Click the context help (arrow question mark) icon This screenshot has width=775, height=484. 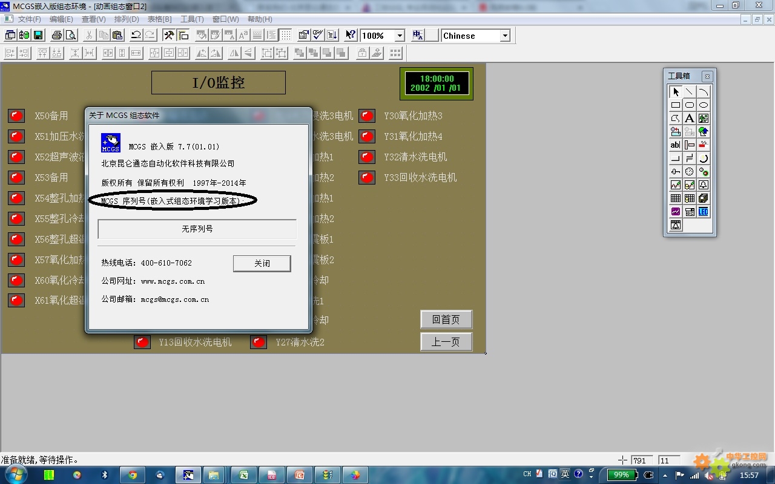coord(351,35)
